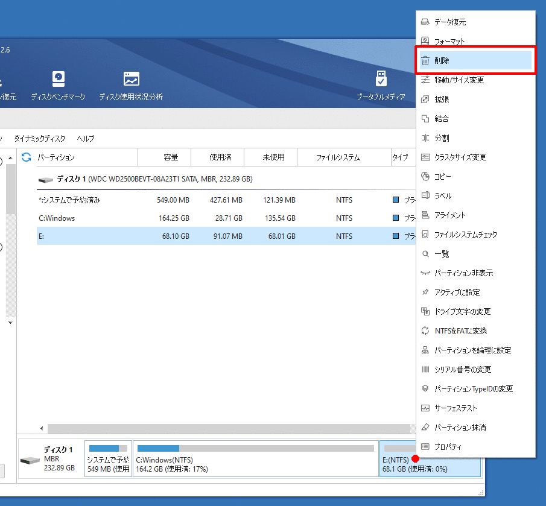Click the Bootable Media (ブータブルメディア) icon
The image size is (546, 506).
(381, 80)
